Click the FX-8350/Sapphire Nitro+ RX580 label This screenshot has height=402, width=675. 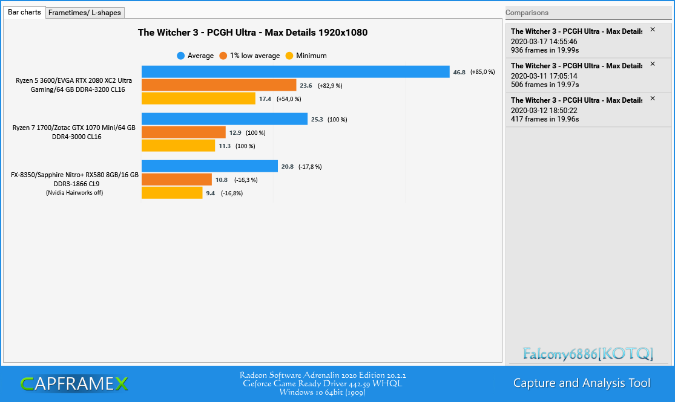tap(74, 180)
